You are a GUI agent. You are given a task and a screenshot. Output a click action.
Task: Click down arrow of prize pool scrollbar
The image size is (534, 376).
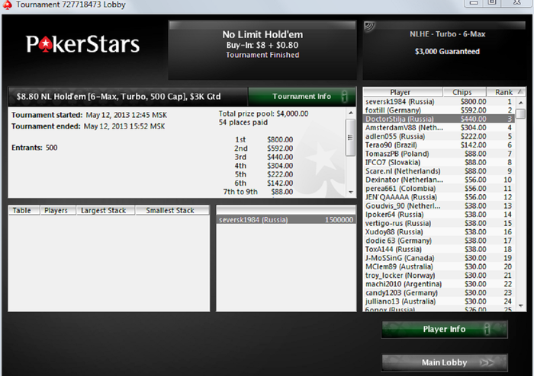point(351,193)
